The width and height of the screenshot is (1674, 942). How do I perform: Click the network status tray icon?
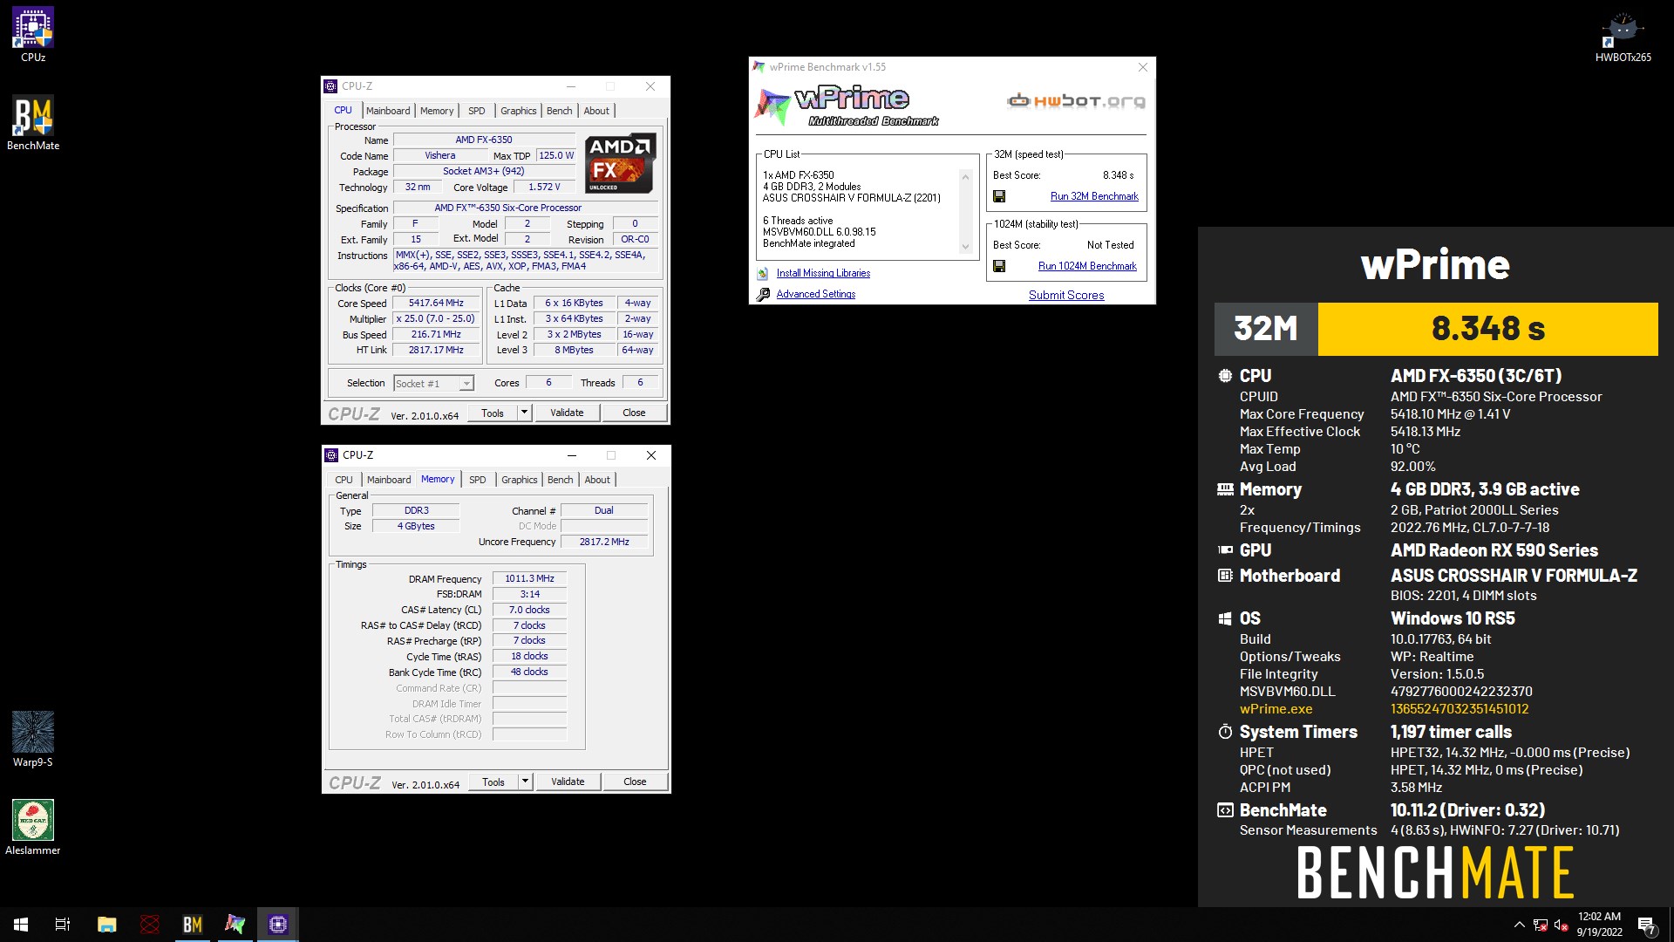tap(1541, 925)
